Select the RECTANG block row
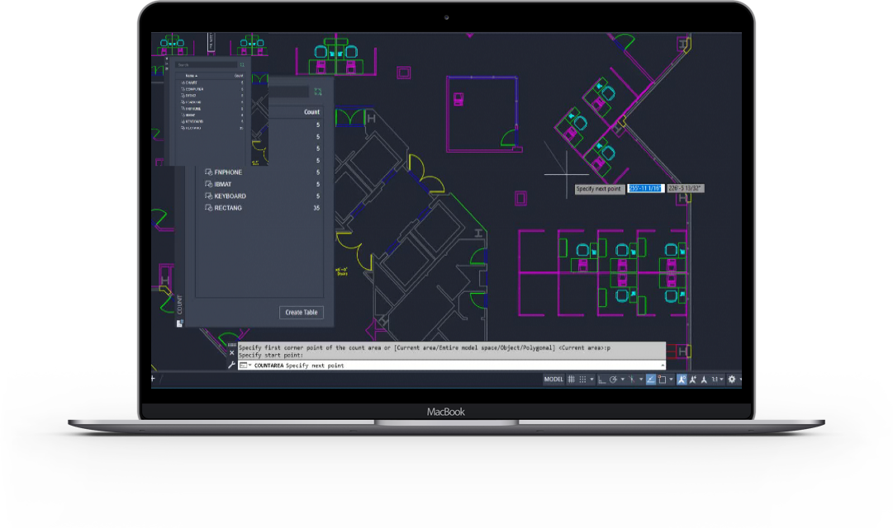 259,208
